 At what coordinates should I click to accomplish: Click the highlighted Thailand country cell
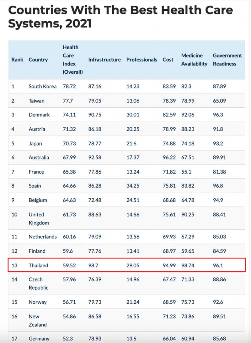coord(39,265)
